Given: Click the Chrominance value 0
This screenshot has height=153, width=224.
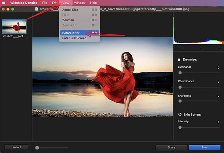Looking at the screenshot, I should 218,82.
